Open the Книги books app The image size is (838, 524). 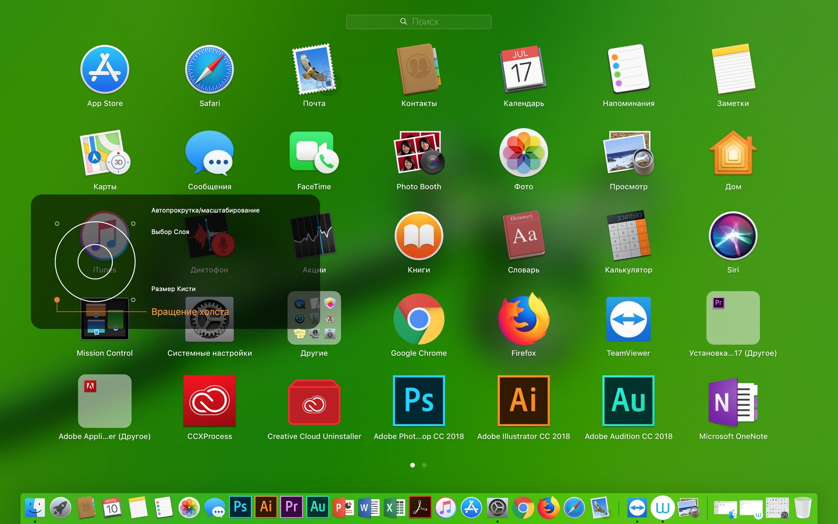click(x=419, y=236)
